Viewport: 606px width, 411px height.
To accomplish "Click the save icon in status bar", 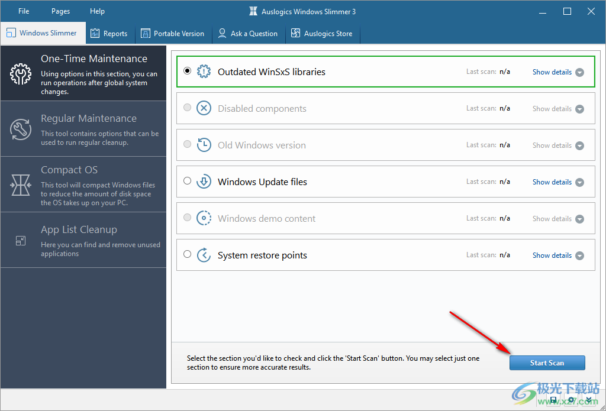I will tap(553, 401).
